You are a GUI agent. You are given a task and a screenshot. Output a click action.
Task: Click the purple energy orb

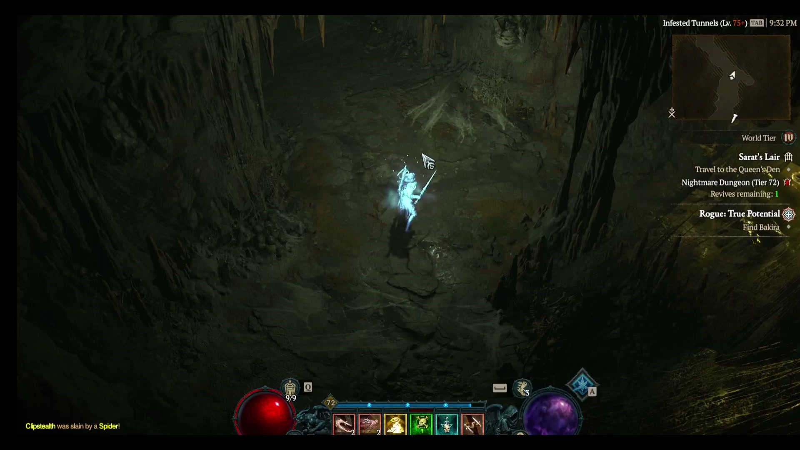pyautogui.click(x=551, y=412)
